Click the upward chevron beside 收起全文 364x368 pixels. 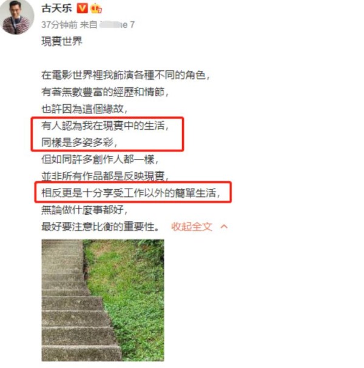[x=224, y=227]
